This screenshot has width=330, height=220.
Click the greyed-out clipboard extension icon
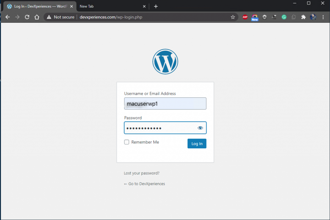(294, 17)
